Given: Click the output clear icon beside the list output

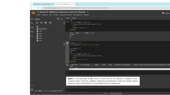Looking at the screenshot, I should (x=67, y=65).
